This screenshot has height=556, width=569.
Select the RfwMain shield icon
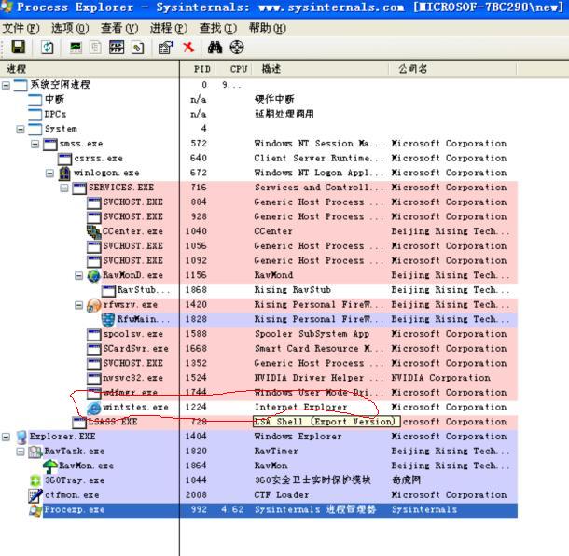click(108, 319)
